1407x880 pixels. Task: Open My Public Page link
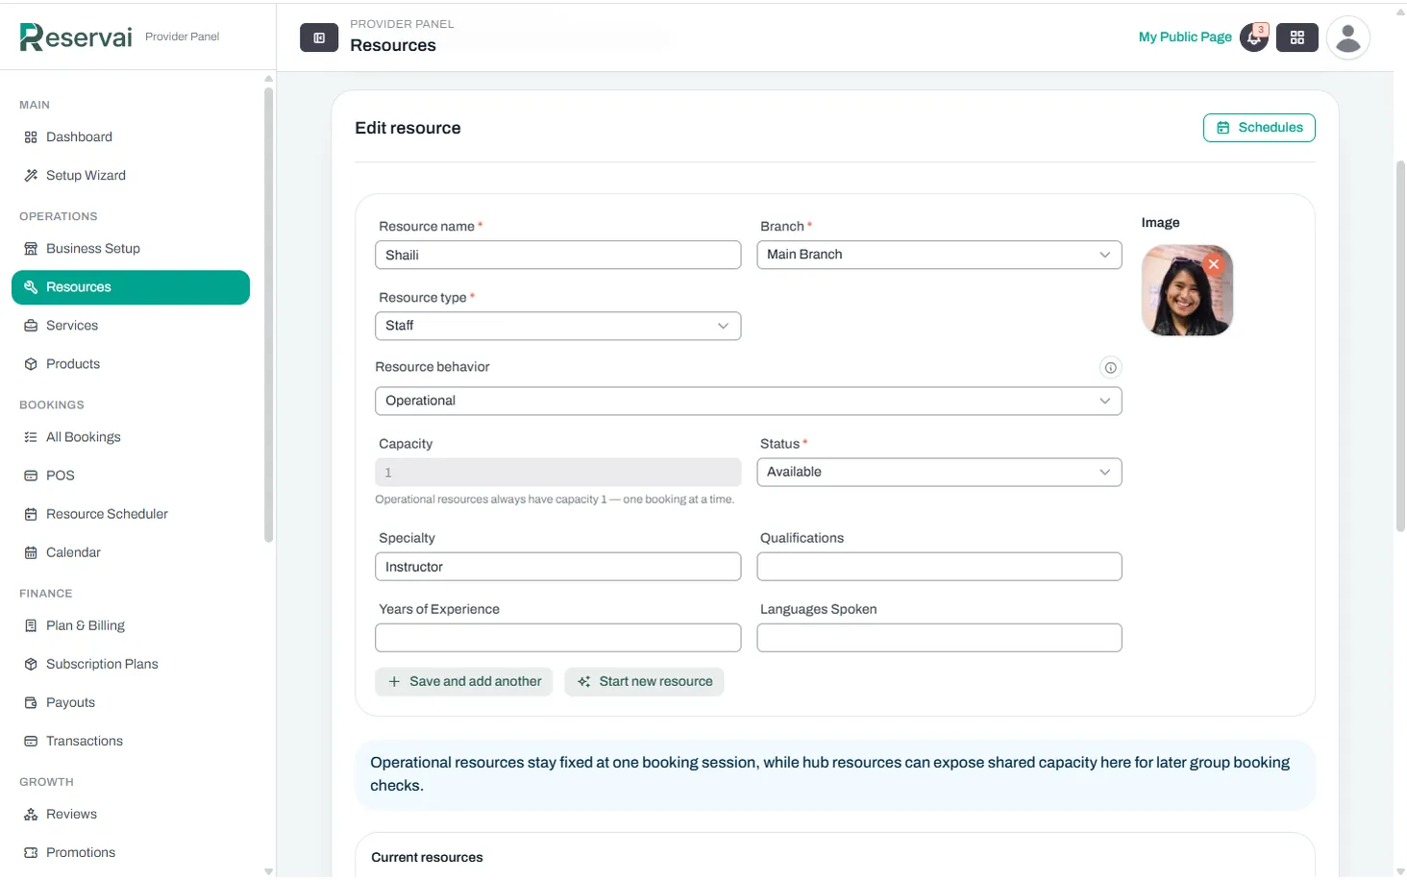click(x=1185, y=37)
